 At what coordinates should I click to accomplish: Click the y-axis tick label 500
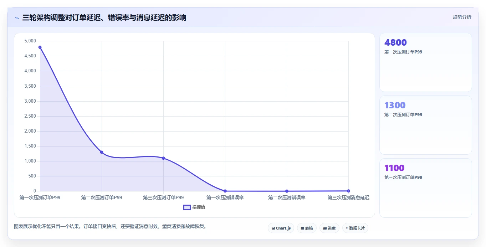click(x=32, y=176)
